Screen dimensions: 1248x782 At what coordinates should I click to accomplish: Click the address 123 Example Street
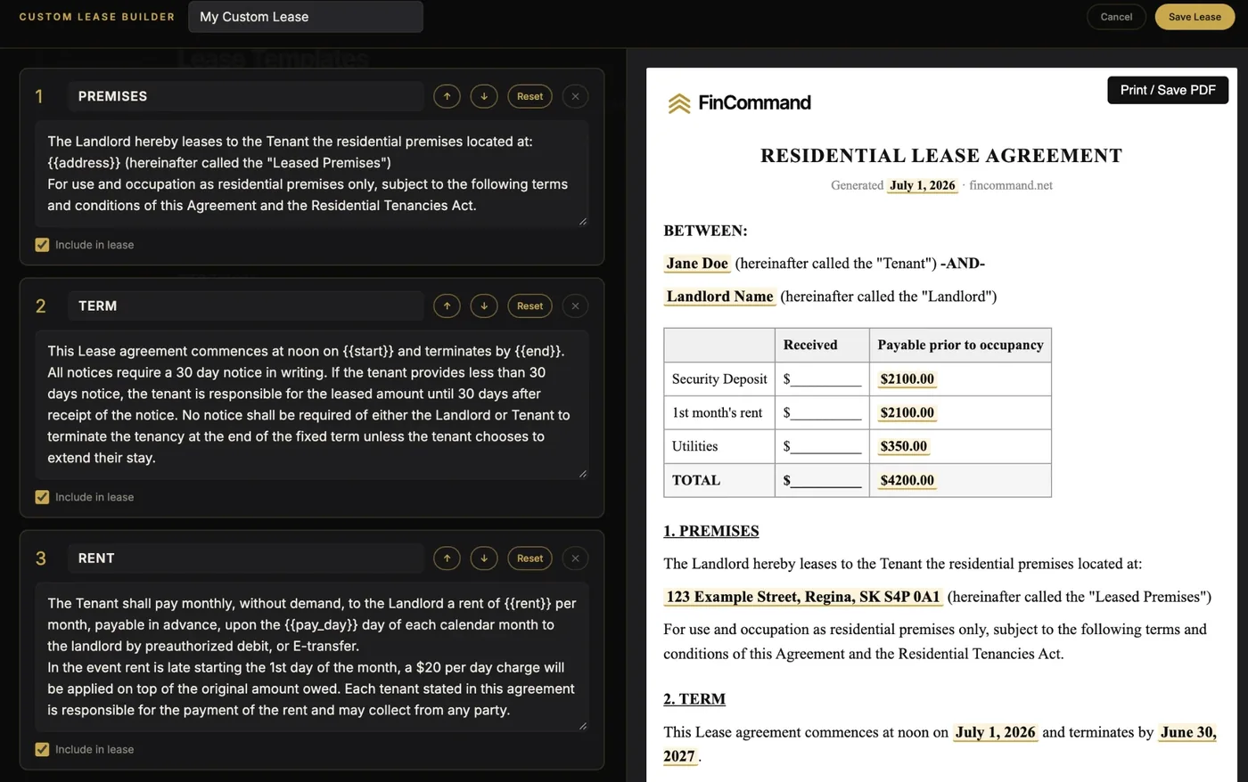[x=803, y=597]
